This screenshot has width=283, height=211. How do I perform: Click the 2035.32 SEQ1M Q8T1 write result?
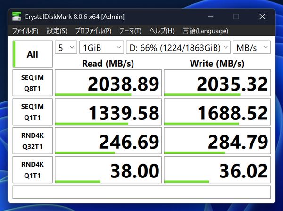pyautogui.click(x=217, y=83)
